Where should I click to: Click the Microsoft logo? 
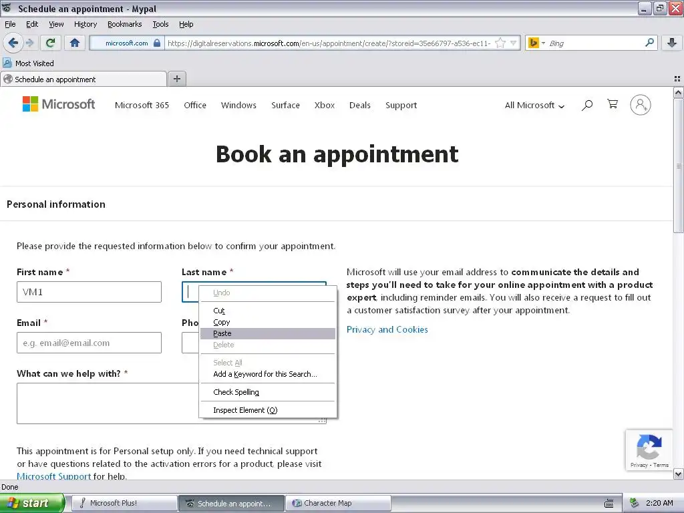59,104
